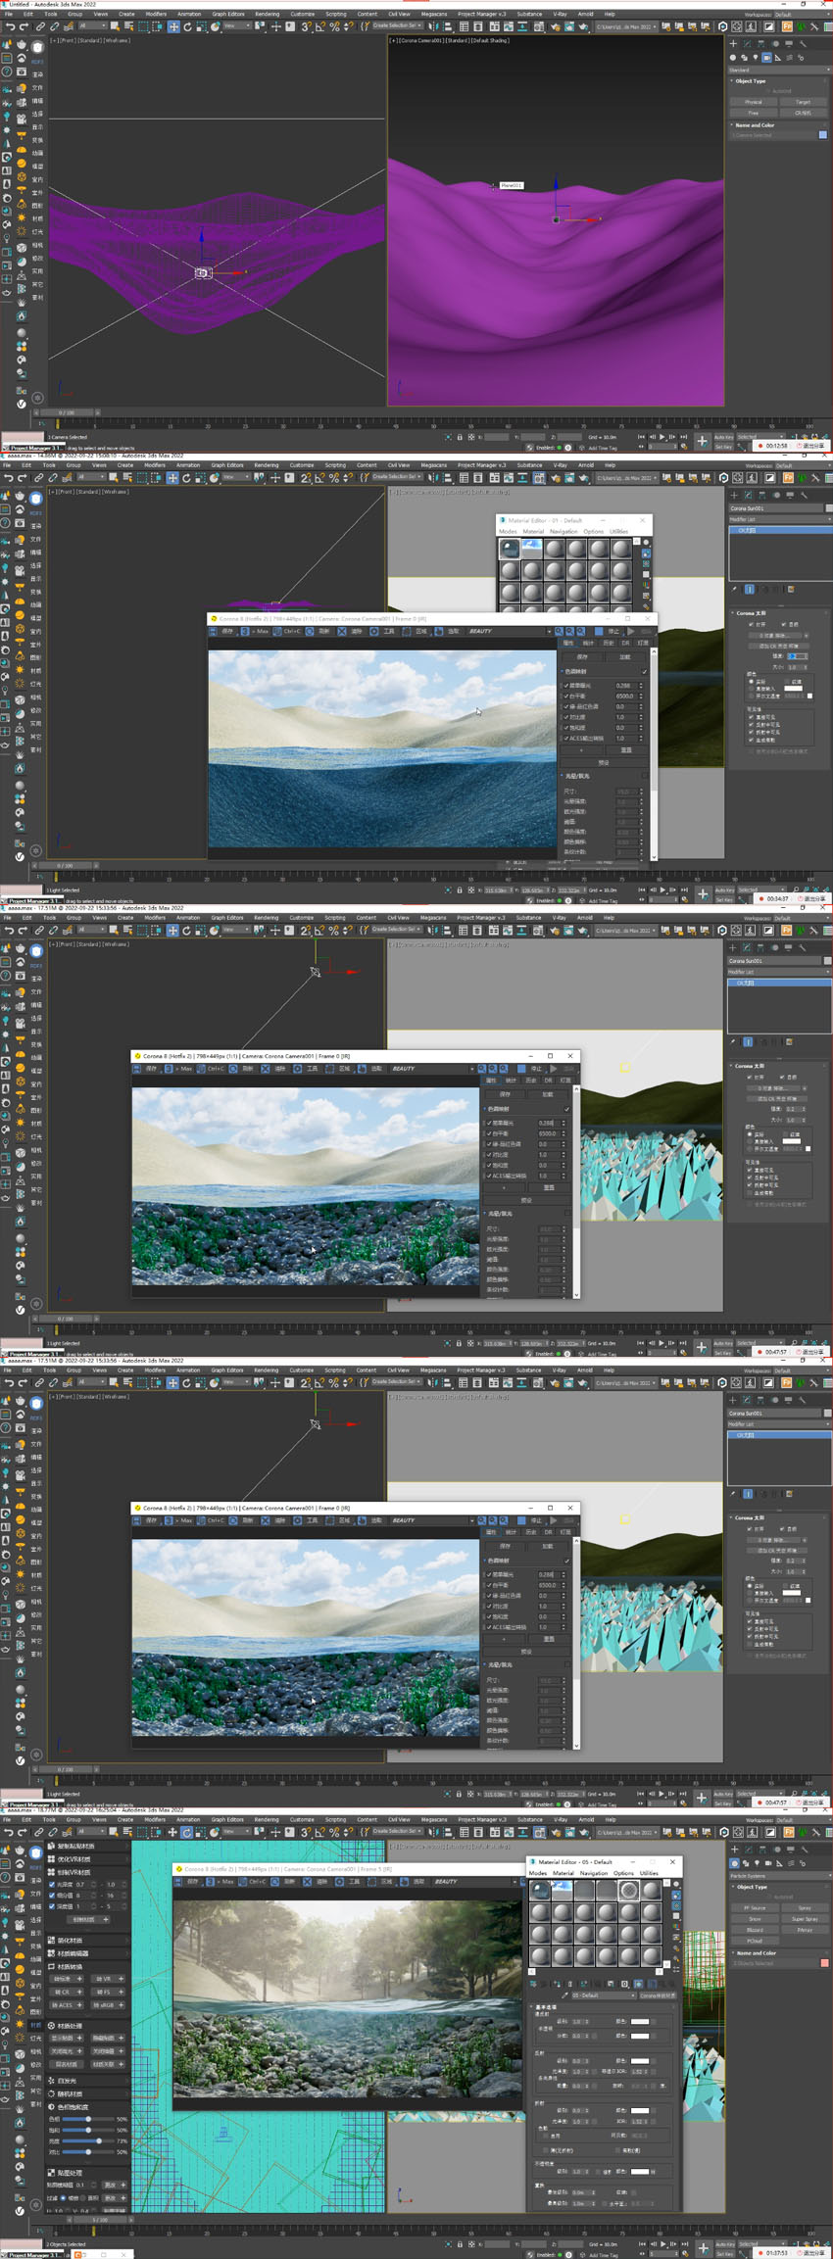Open the Modes menu in Material Editor 01
The width and height of the screenshot is (833, 2259).
click(x=508, y=531)
